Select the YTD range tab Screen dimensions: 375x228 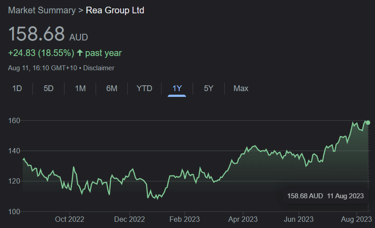[x=144, y=88]
